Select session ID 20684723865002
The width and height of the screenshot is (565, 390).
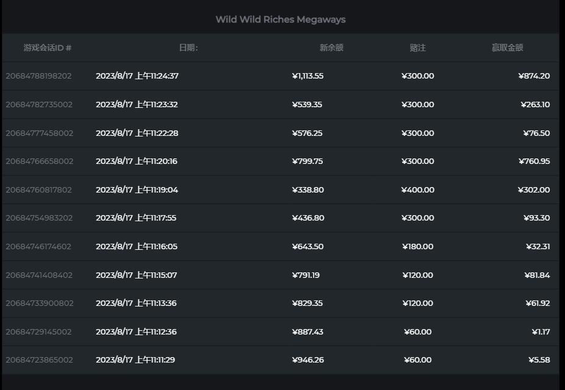coord(39,360)
